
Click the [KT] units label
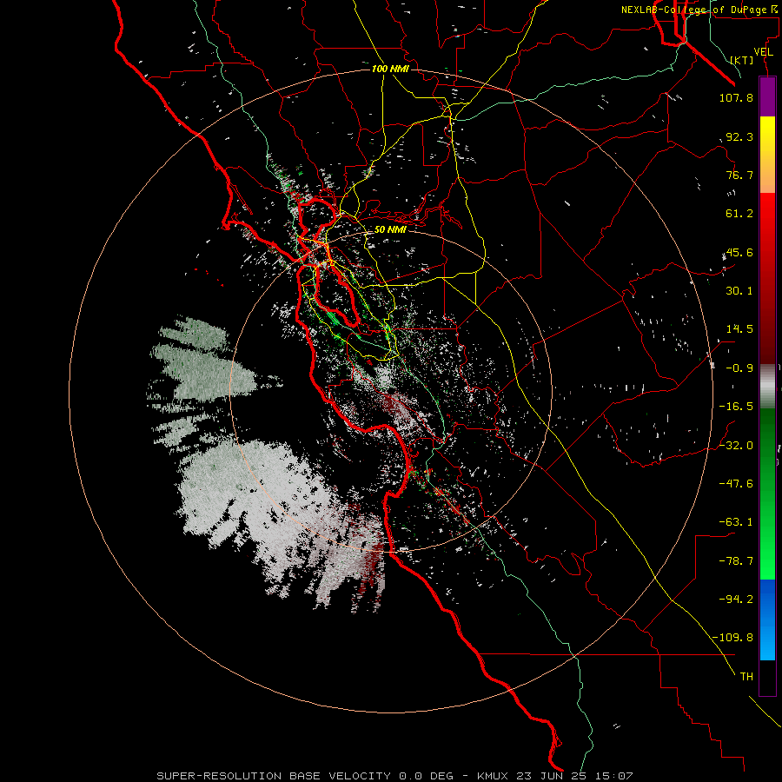(x=742, y=60)
